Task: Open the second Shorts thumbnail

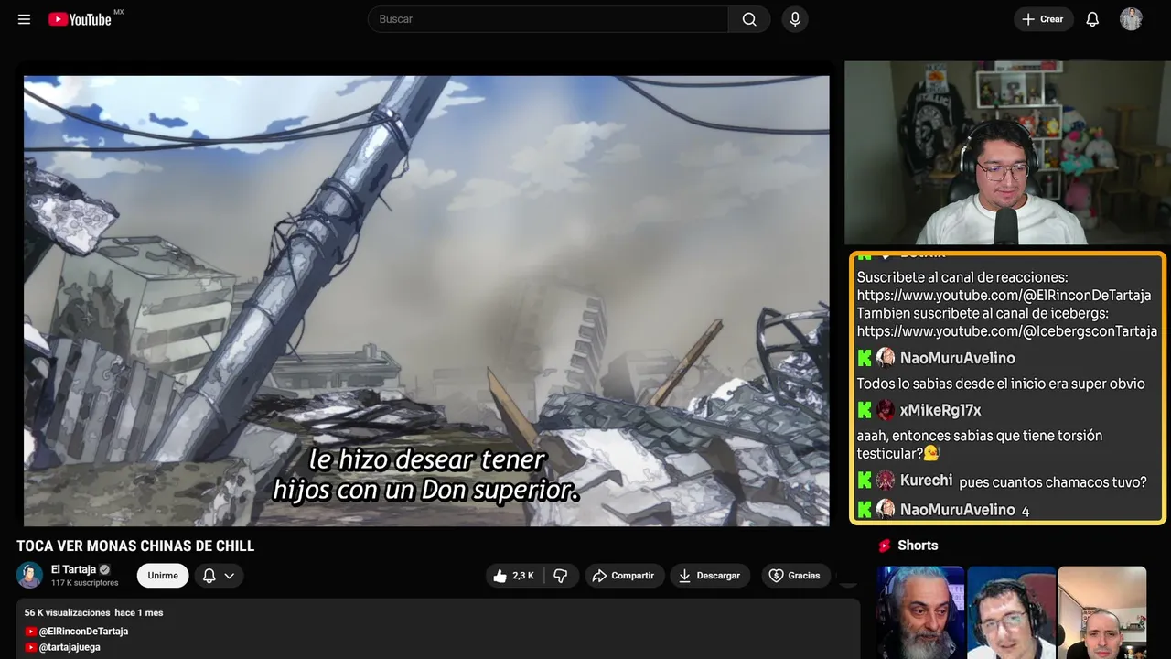Action: (1011, 612)
